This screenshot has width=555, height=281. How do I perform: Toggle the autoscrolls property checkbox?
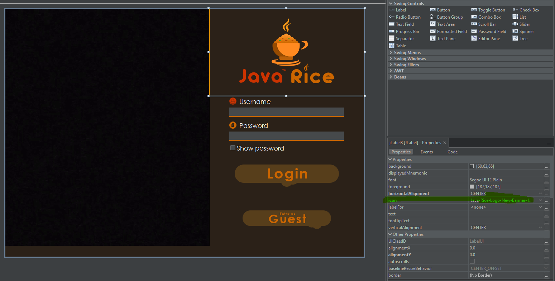coord(472,262)
